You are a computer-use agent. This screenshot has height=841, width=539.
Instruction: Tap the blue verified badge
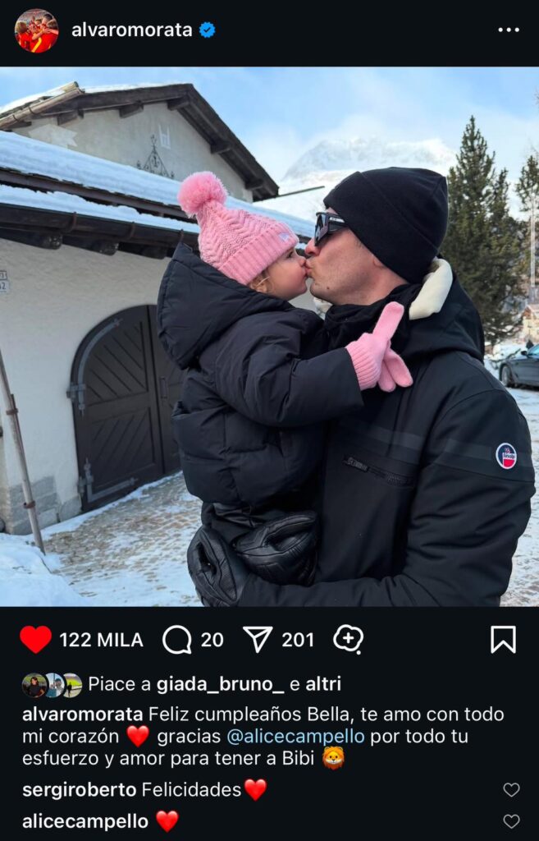208,30
